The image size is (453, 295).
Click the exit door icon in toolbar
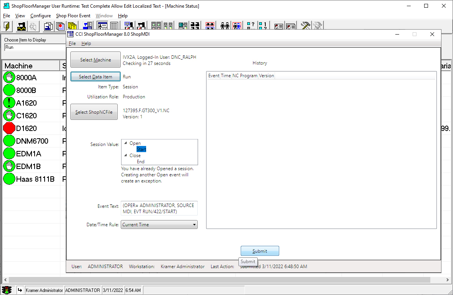click(x=7, y=26)
